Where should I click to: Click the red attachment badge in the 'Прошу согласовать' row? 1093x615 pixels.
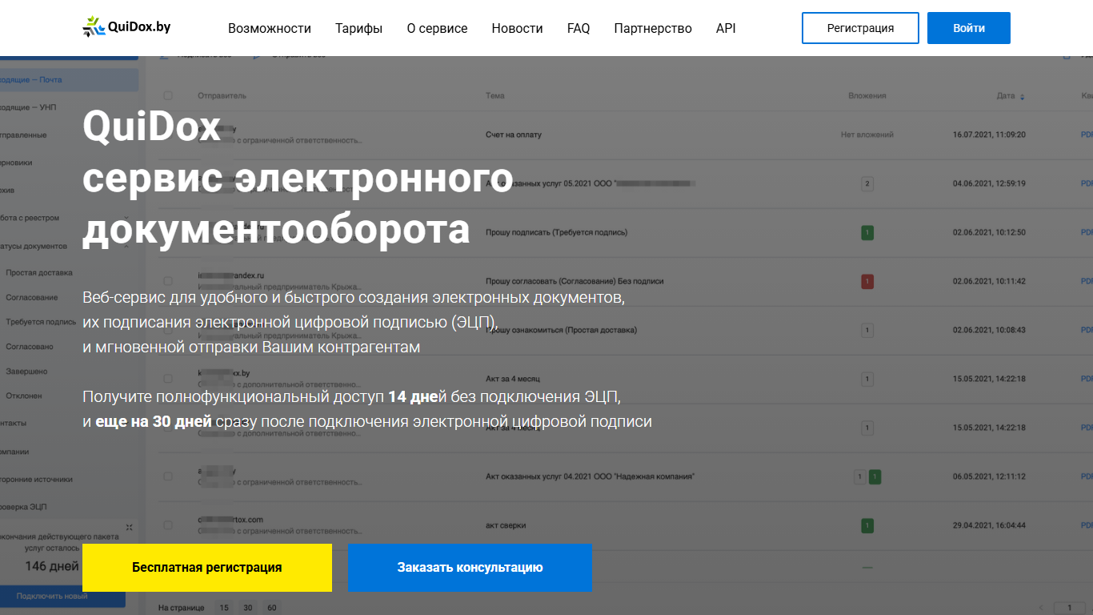click(867, 281)
